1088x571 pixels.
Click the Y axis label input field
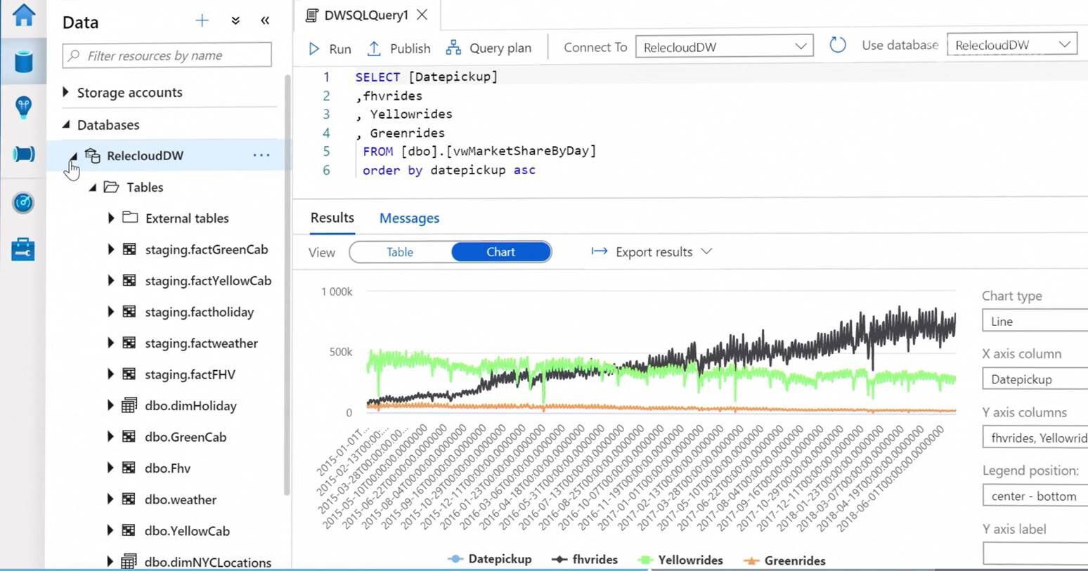(x=1035, y=553)
